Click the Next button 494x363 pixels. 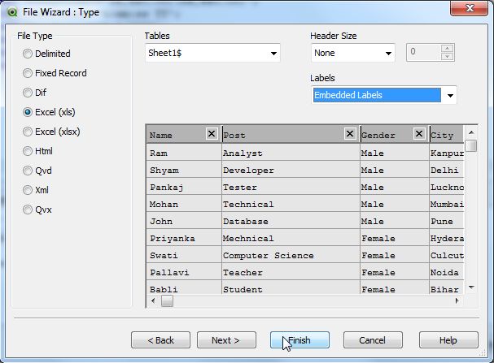[x=226, y=340]
